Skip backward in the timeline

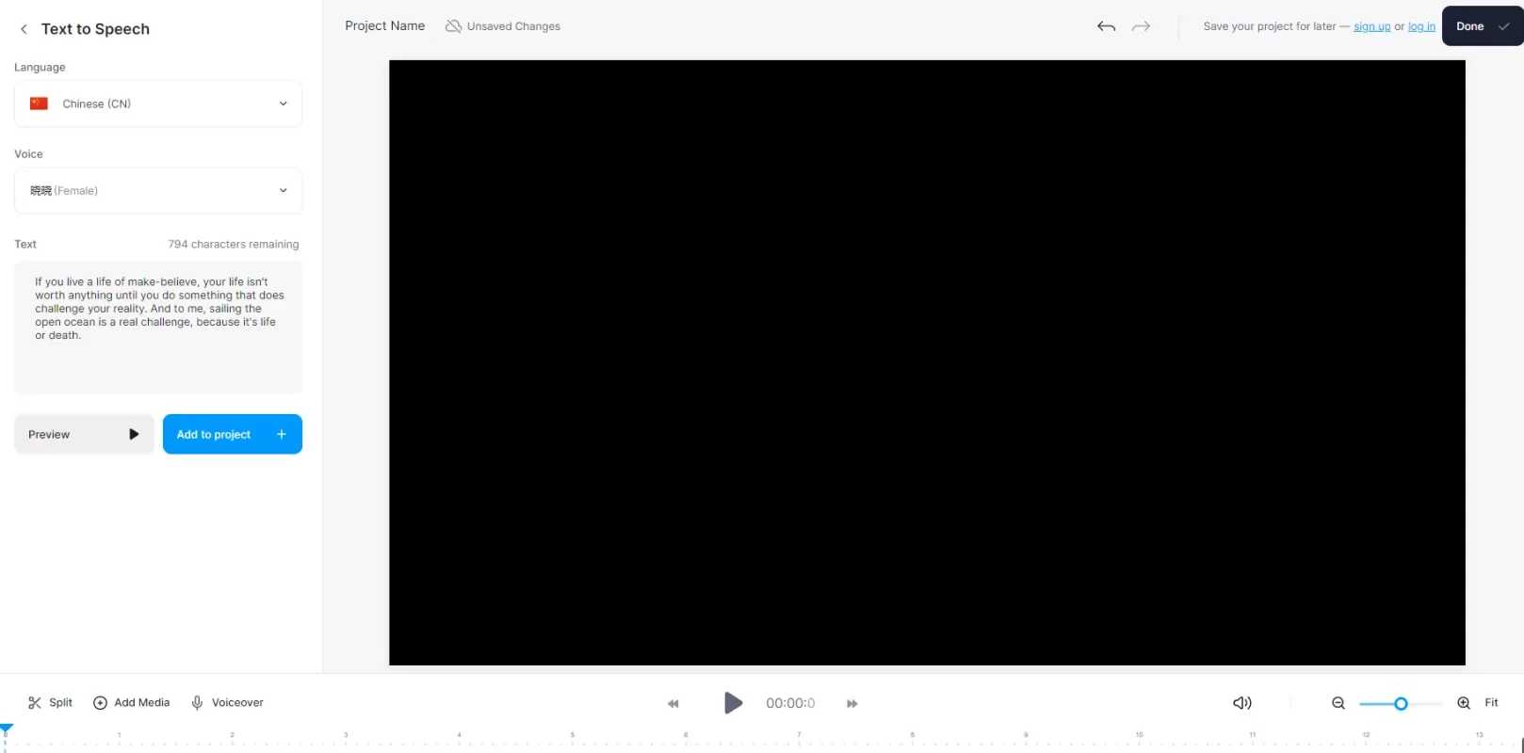click(673, 703)
